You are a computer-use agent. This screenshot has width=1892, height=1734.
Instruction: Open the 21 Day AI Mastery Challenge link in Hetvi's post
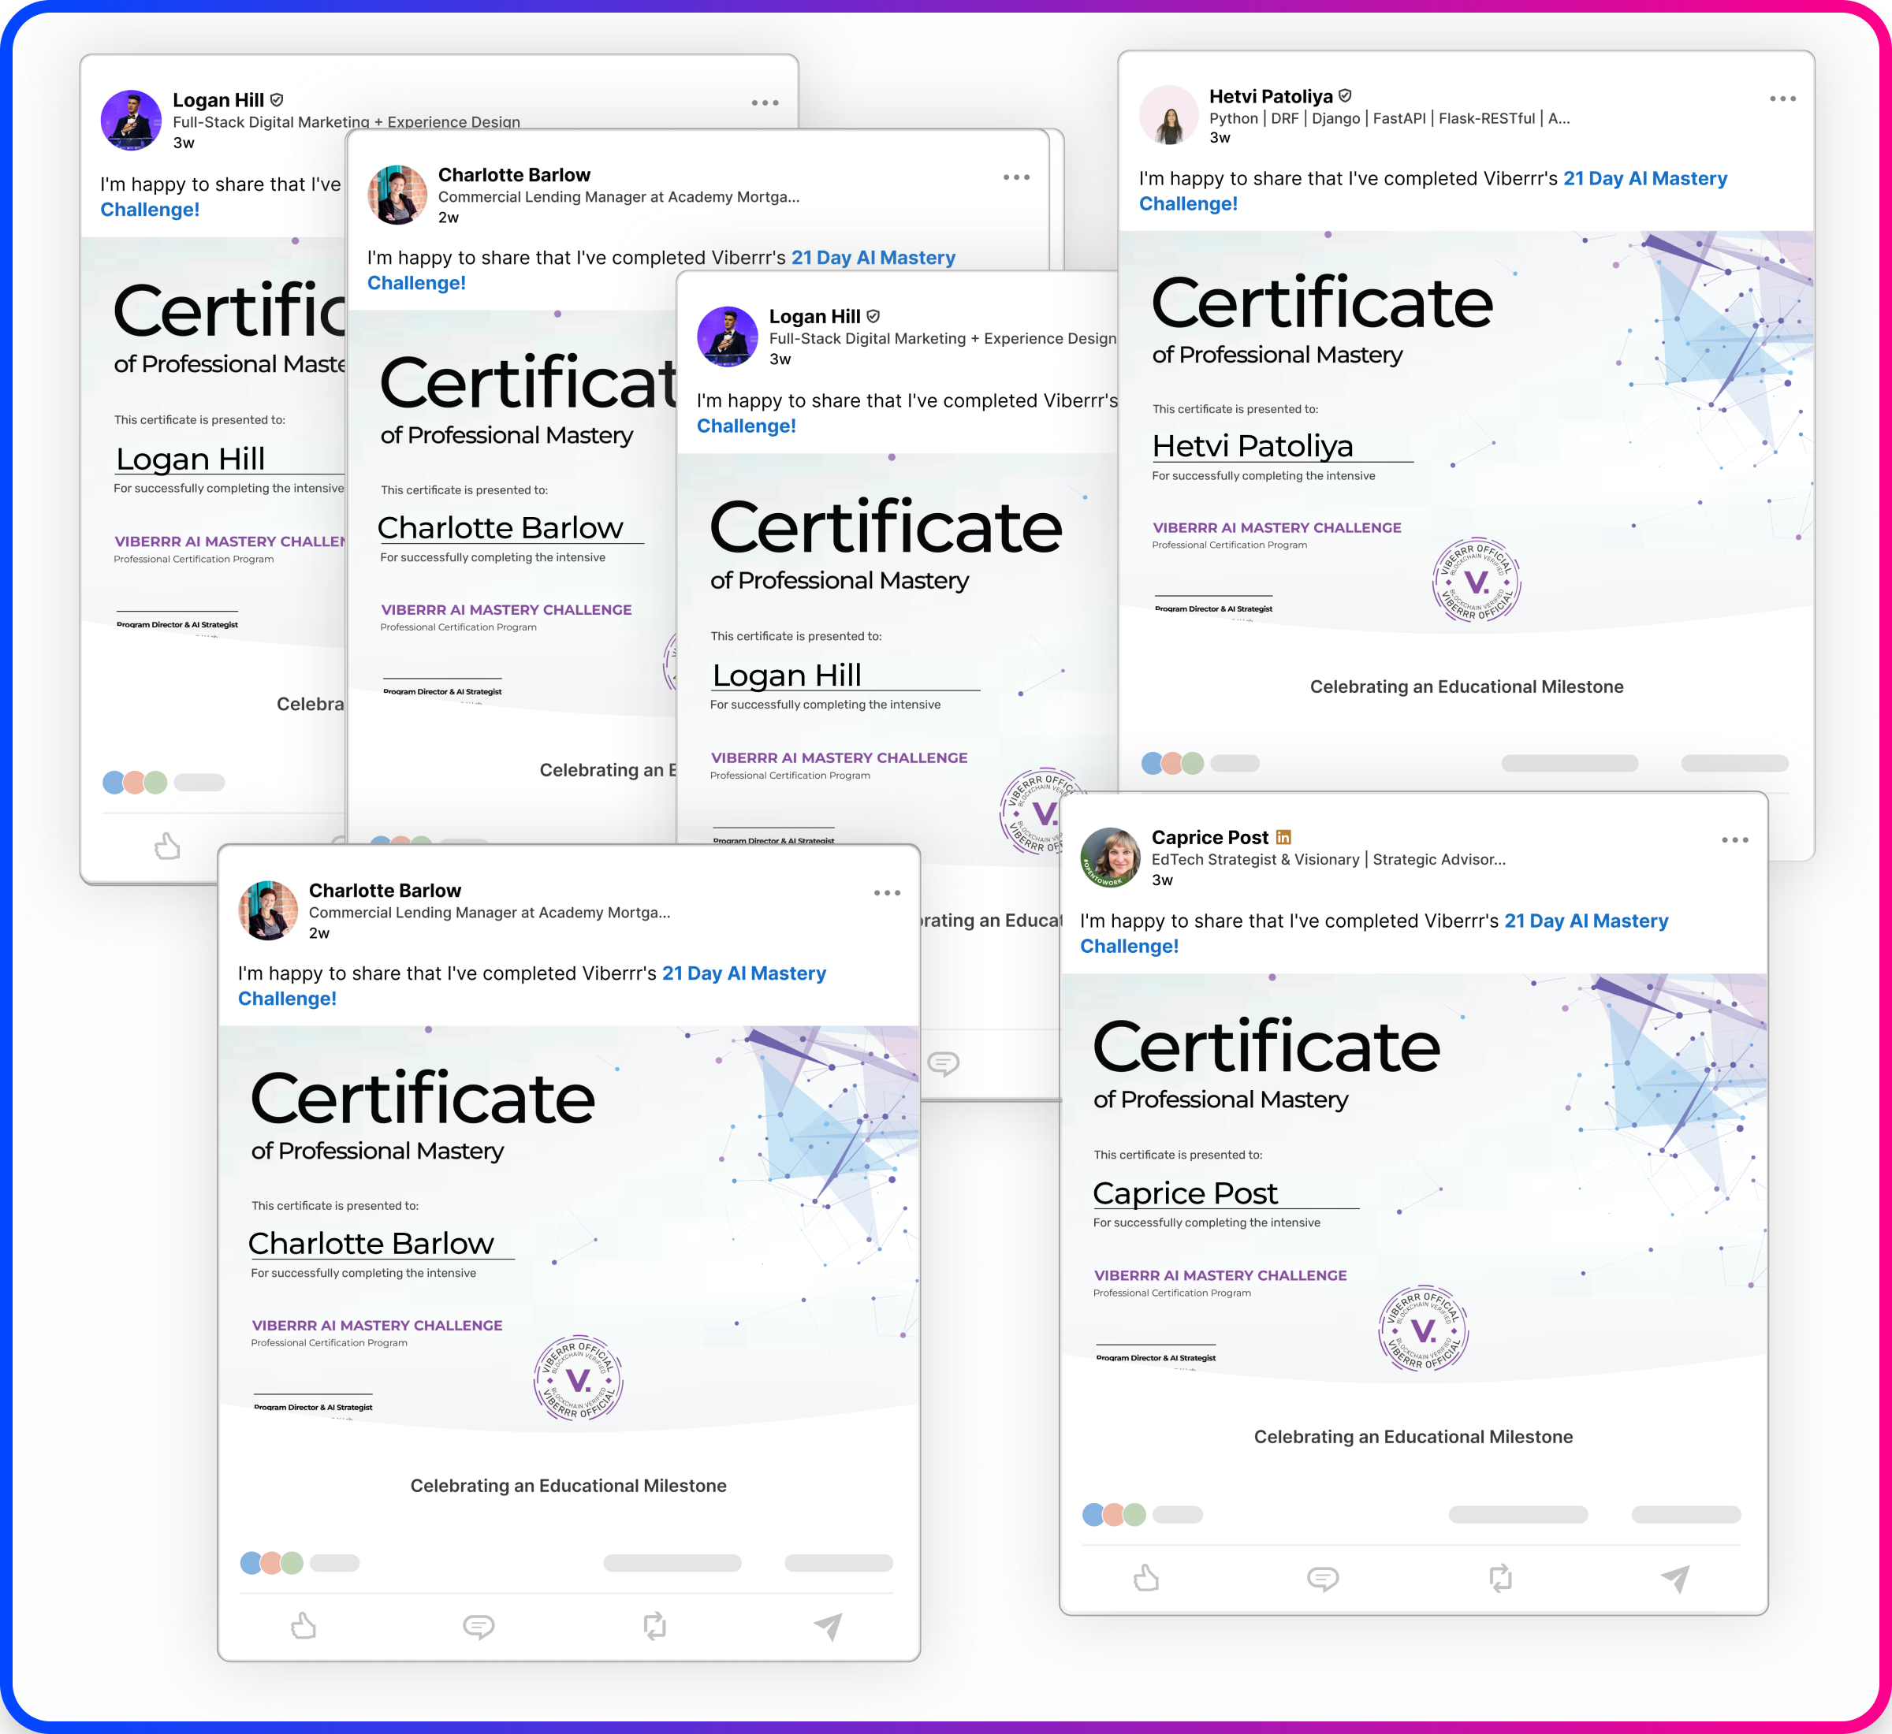tap(1644, 178)
